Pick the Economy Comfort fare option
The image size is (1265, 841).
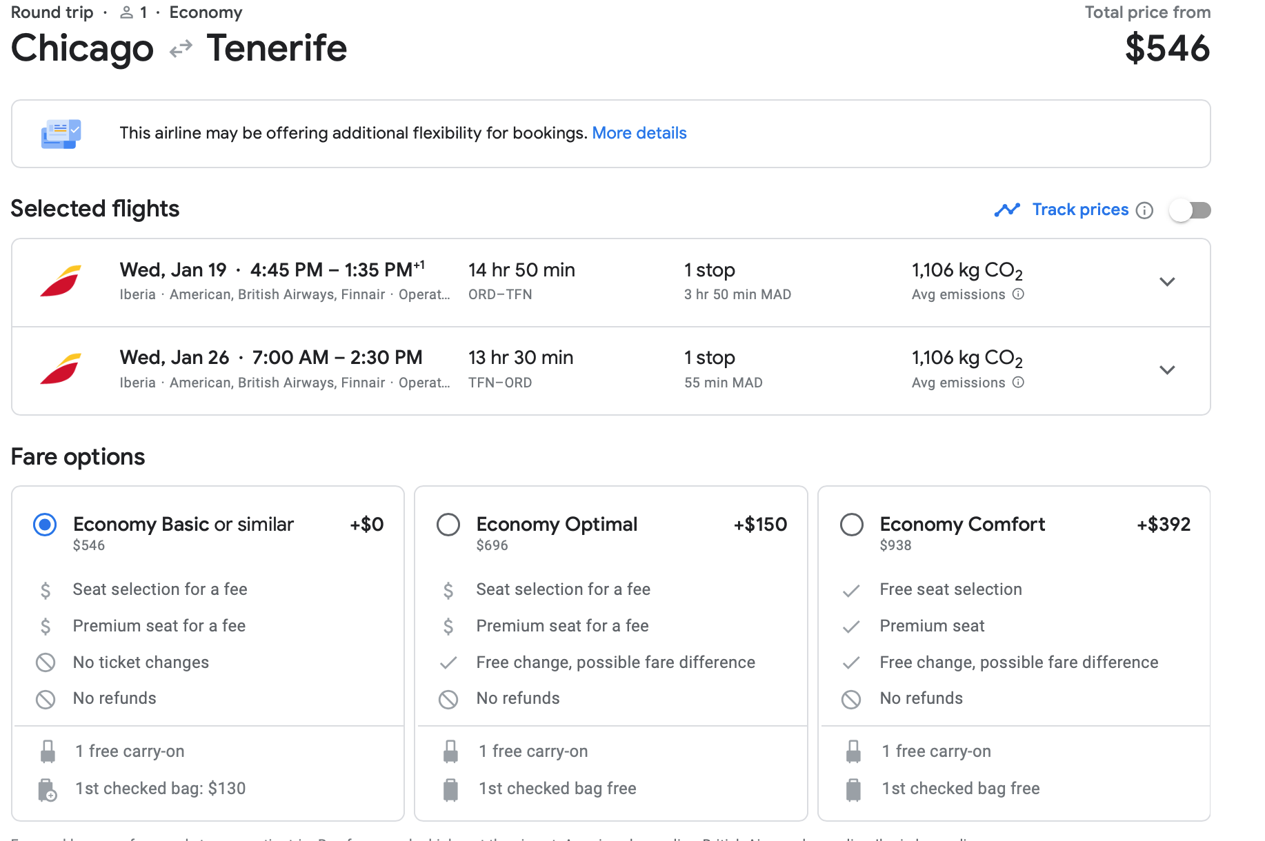tap(852, 525)
